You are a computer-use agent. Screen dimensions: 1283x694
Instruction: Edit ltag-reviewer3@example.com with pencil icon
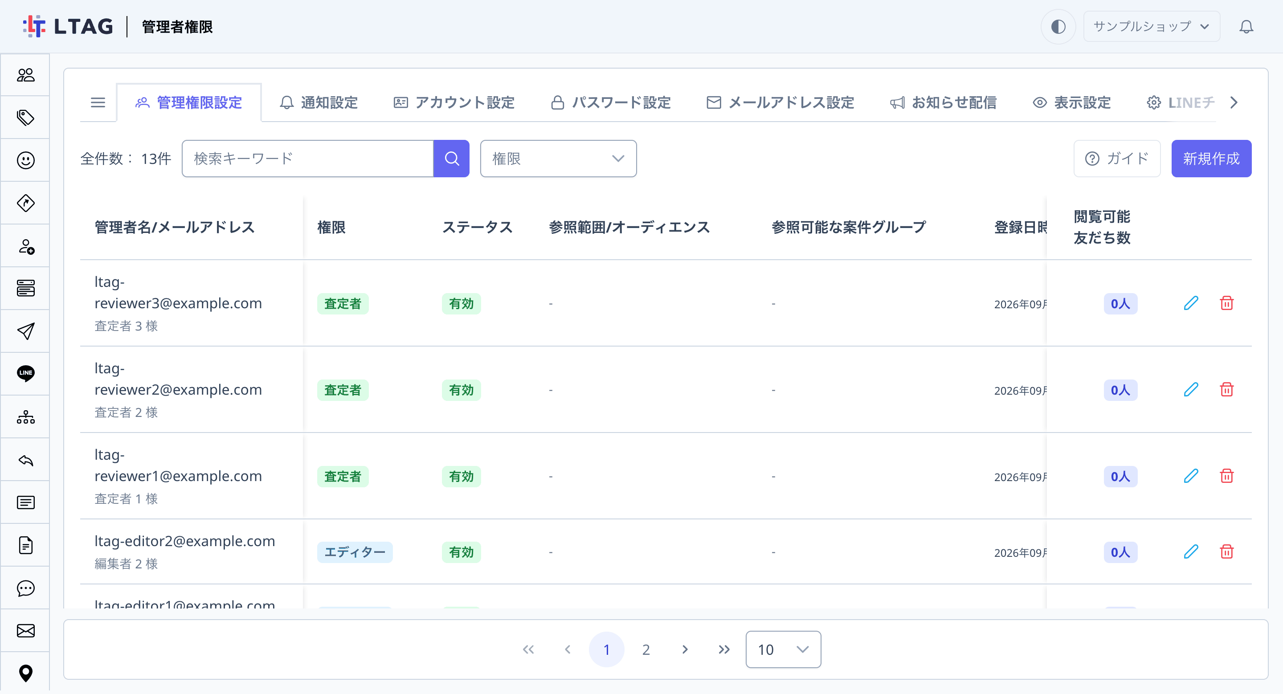coord(1191,303)
